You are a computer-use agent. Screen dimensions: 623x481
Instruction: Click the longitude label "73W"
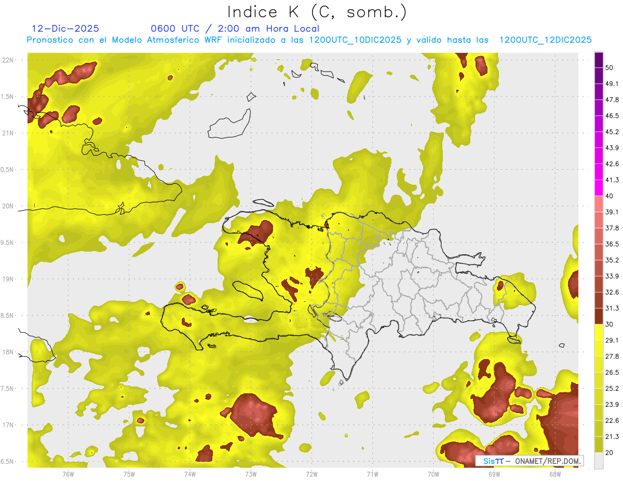(x=251, y=474)
